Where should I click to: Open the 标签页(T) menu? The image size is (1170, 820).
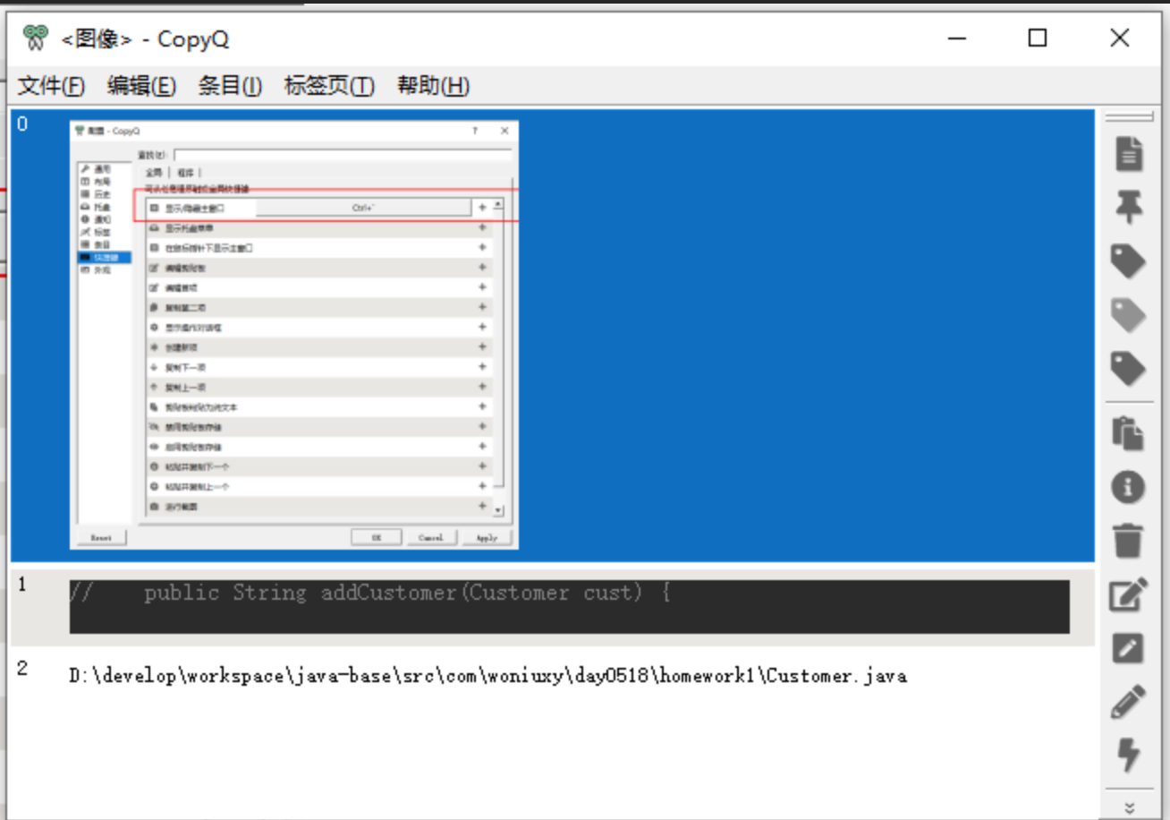(x=329, y=86)
